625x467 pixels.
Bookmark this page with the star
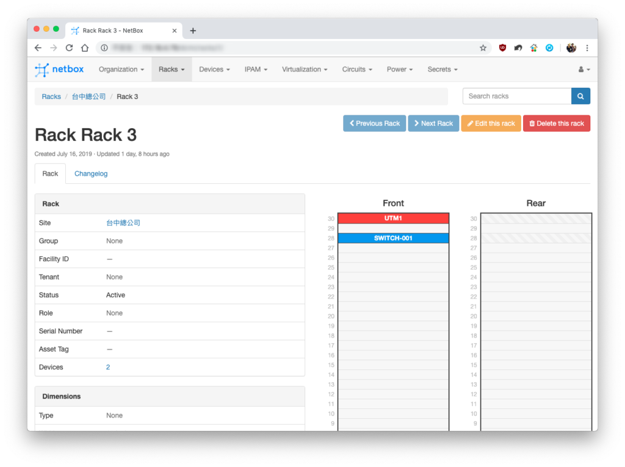coord(483,48)
